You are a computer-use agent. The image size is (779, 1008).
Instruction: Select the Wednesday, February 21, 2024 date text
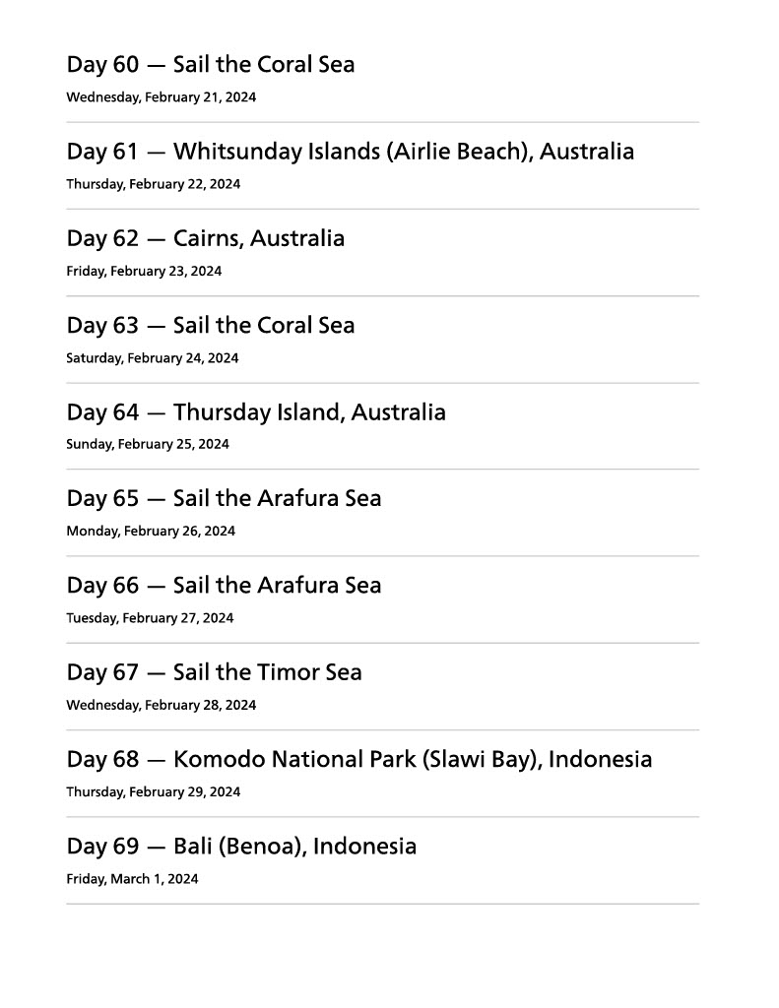click(x=161, y=97)
